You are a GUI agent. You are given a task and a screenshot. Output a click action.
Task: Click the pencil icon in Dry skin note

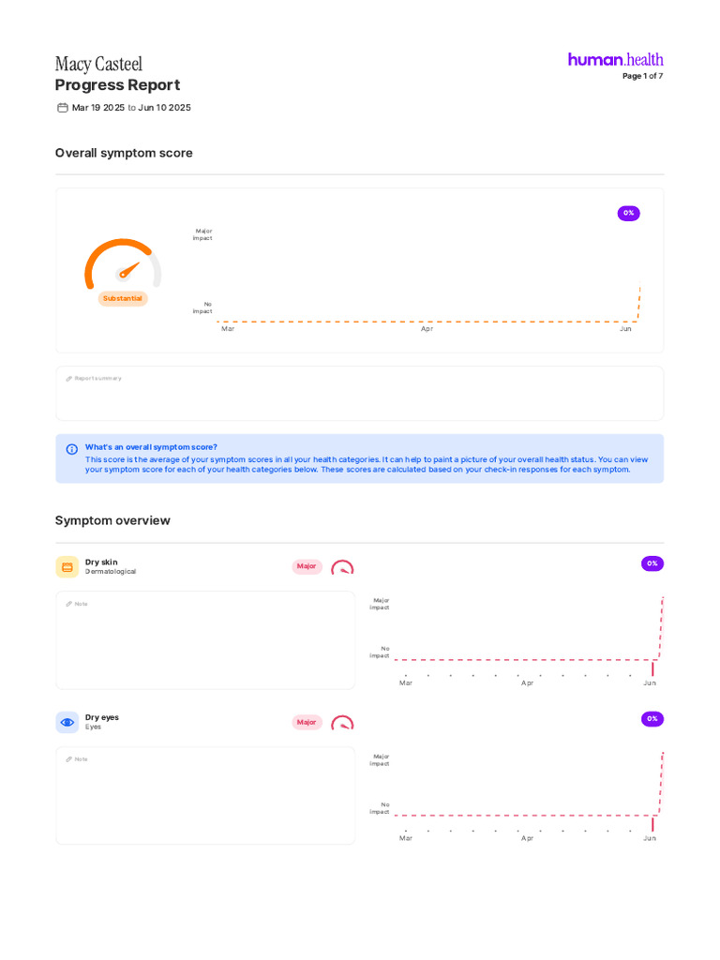tap(69, 605)
